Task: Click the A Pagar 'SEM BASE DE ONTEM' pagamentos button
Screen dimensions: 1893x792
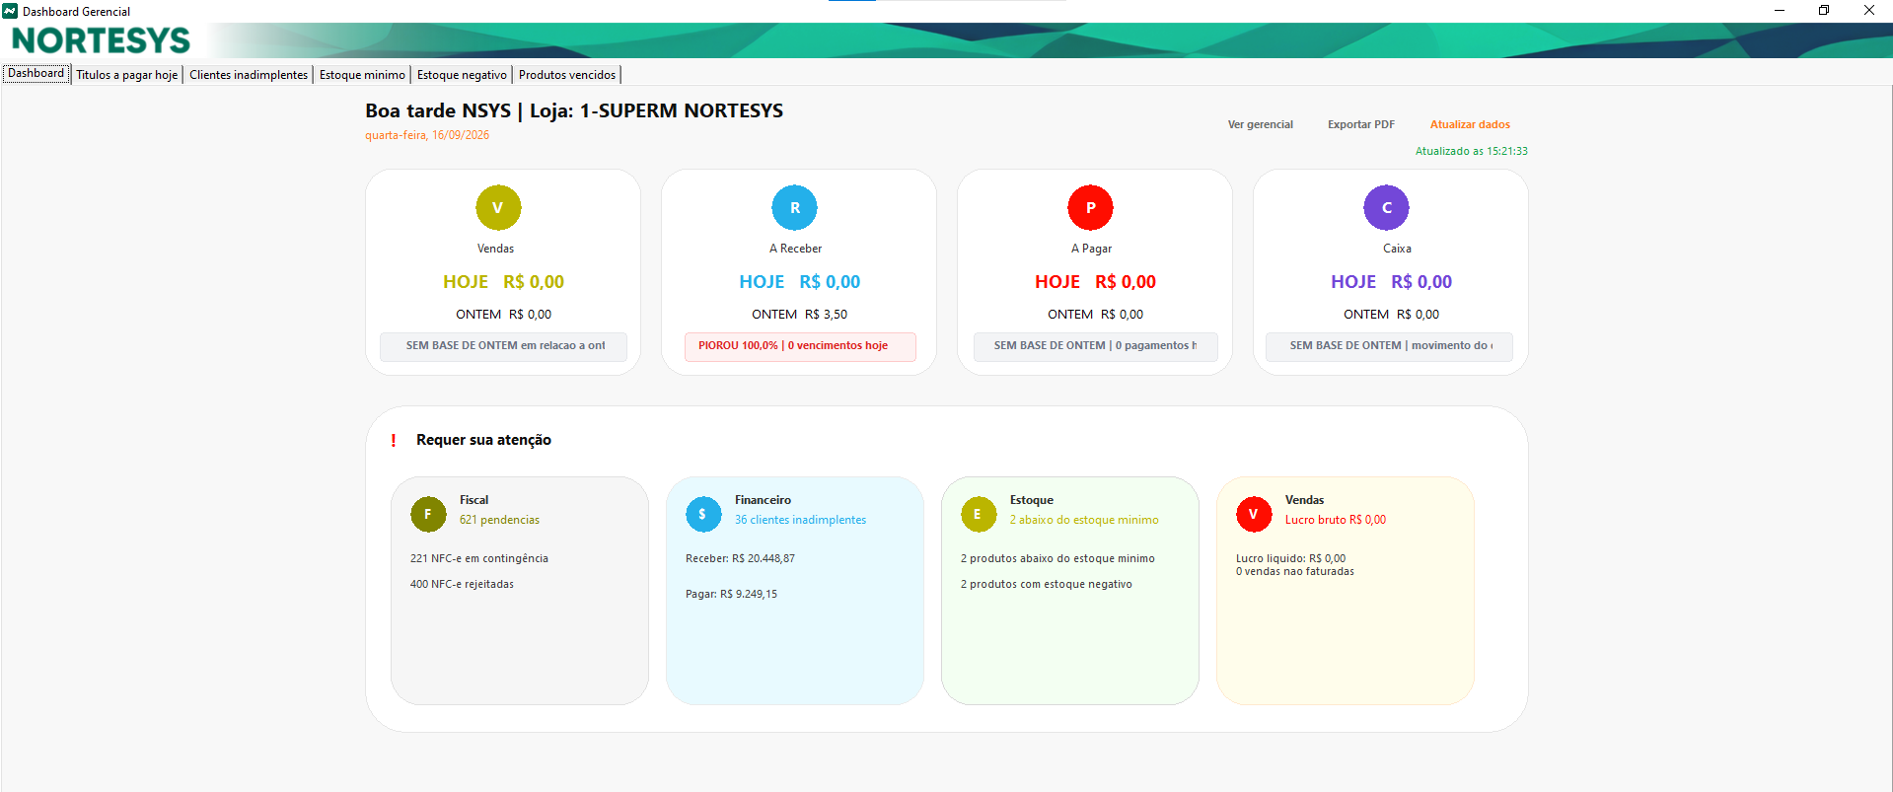Action: [x=1095, y=346]
